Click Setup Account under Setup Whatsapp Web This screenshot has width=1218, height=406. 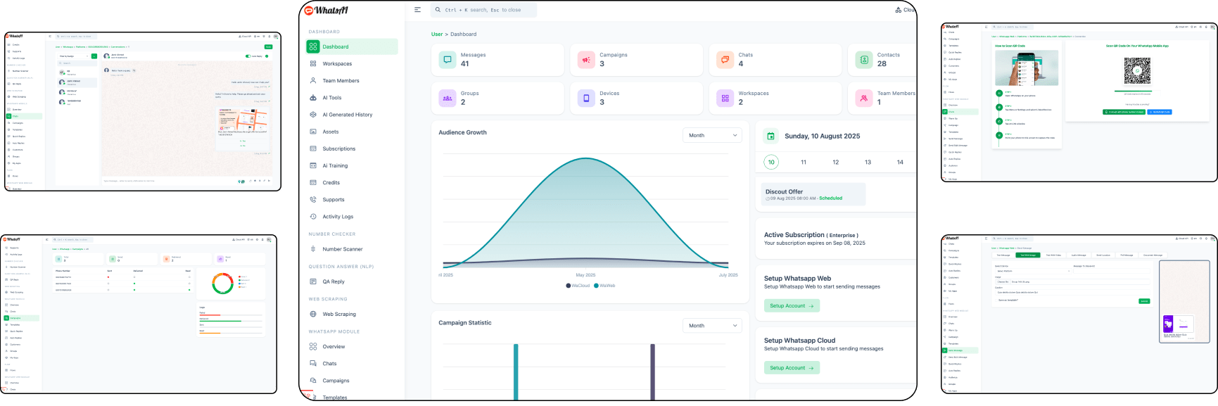pyautogui.click(x=792, y=306)
